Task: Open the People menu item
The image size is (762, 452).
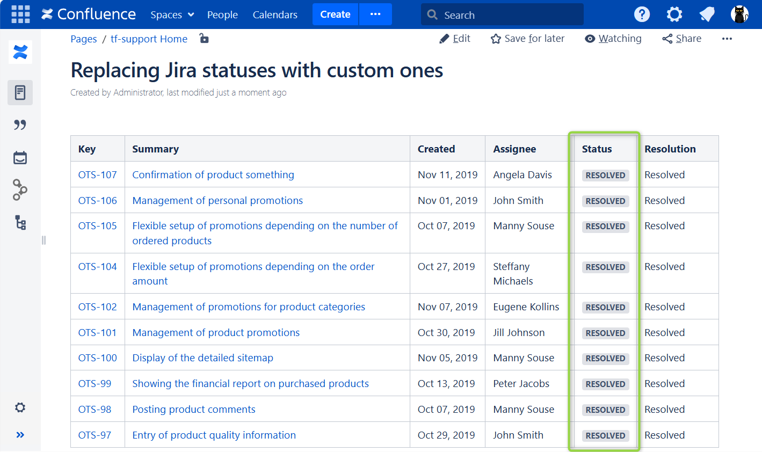Action: coord(222,15)
